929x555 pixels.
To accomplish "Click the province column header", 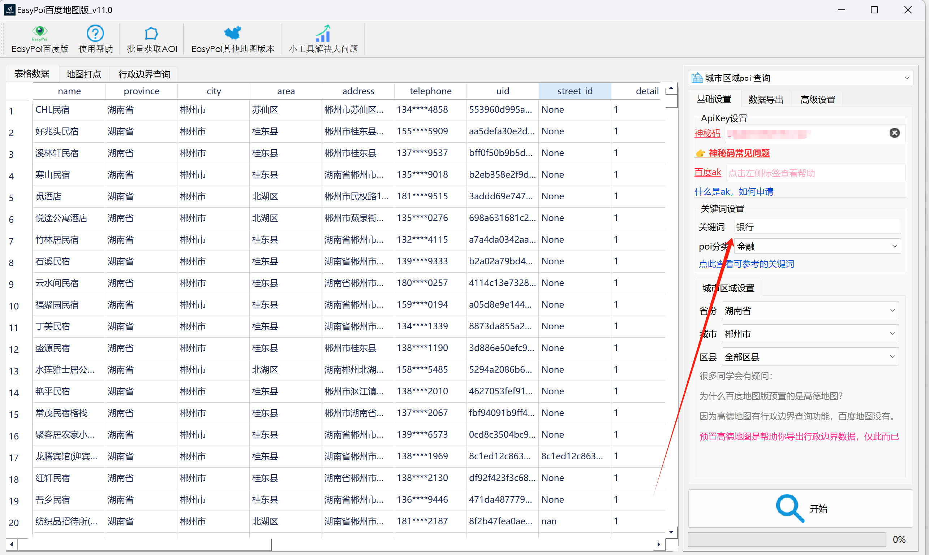I will 141,91.
